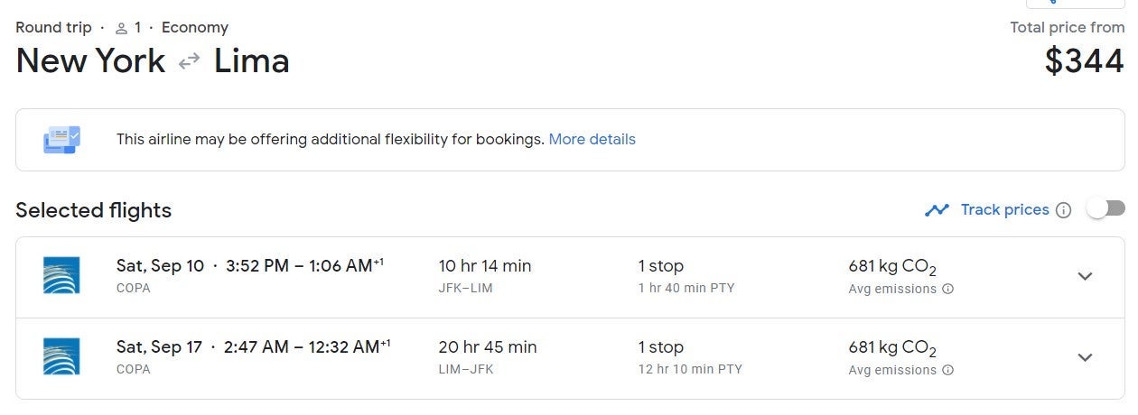Click the 1 hr 40 min PTY layover
The image size is (1138, 415).
pyautogui.click(x=686, y=289)
